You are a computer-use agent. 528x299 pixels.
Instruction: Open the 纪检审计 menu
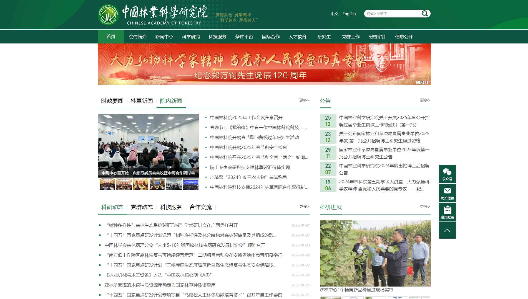[x=377, y=37]
